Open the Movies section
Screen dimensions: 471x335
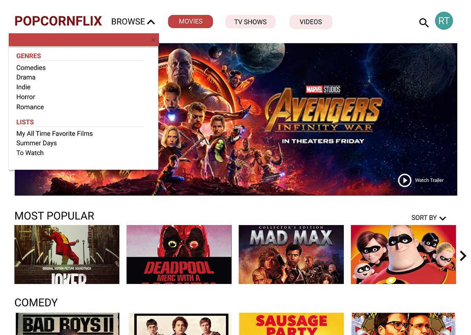[x=190, y=22]
